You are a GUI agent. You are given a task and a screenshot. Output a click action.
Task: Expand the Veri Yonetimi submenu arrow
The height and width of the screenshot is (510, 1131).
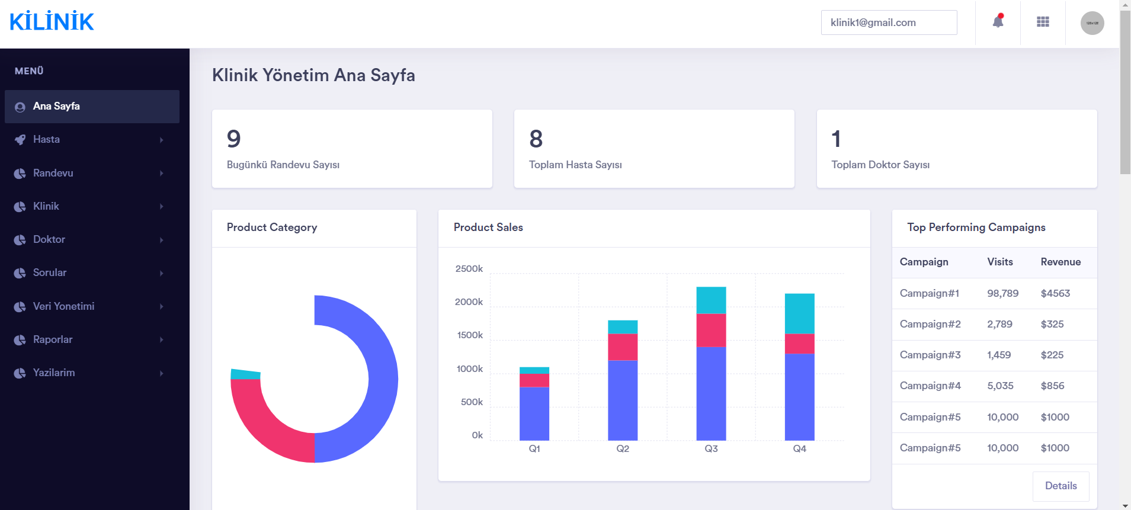coord(161,306)
